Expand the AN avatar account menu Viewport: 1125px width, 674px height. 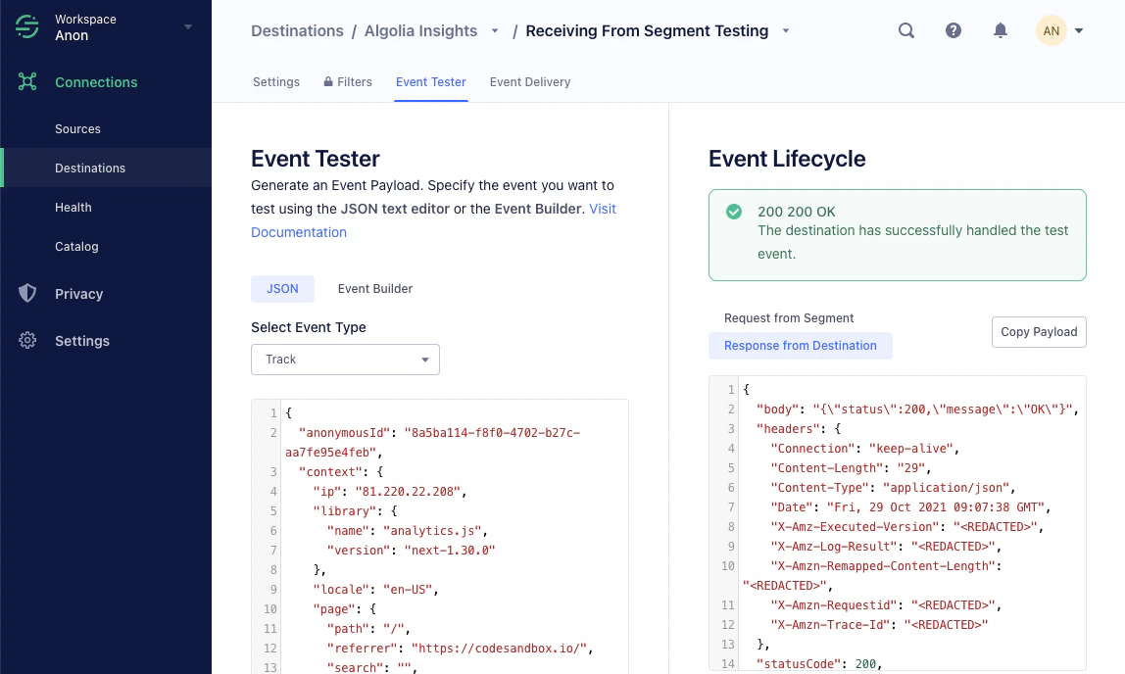[1051, 30]
